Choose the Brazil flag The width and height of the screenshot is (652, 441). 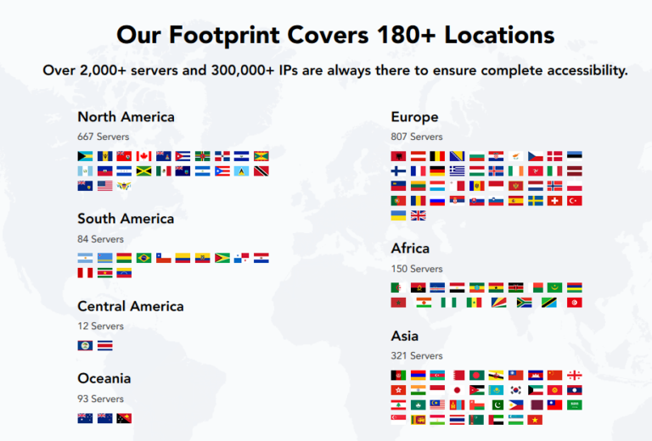coord(143,258)
